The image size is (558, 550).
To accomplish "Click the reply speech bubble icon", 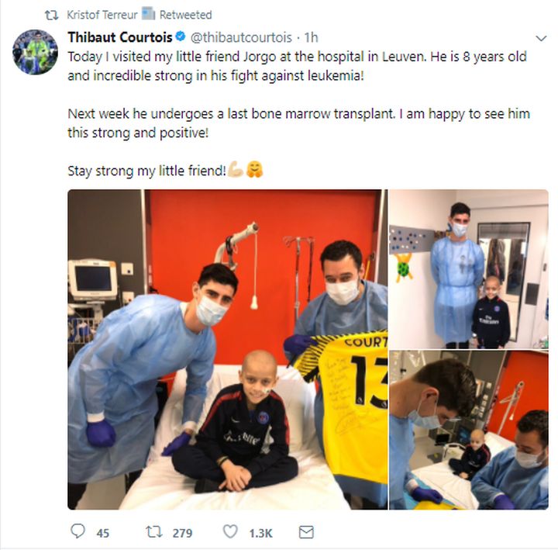I will coord(77,531).
